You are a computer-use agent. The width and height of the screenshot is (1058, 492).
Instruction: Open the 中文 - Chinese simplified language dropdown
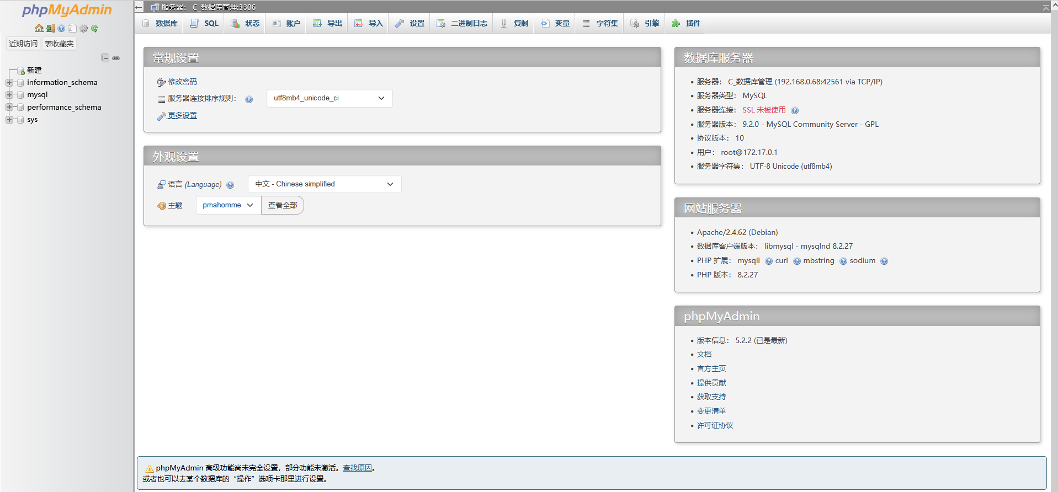pyautogui.click(x=325, y=184)
